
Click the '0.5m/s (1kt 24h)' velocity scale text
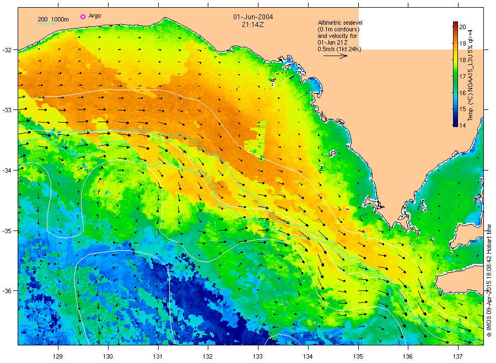(339, 50)
